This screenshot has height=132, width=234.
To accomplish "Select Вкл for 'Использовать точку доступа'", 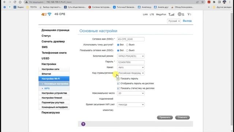I will [x=118, y=45].
